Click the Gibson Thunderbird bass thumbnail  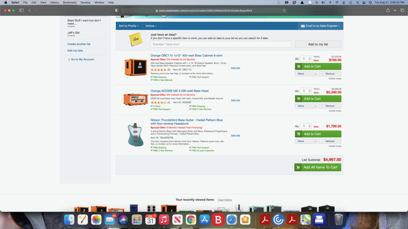click(135, 134)
